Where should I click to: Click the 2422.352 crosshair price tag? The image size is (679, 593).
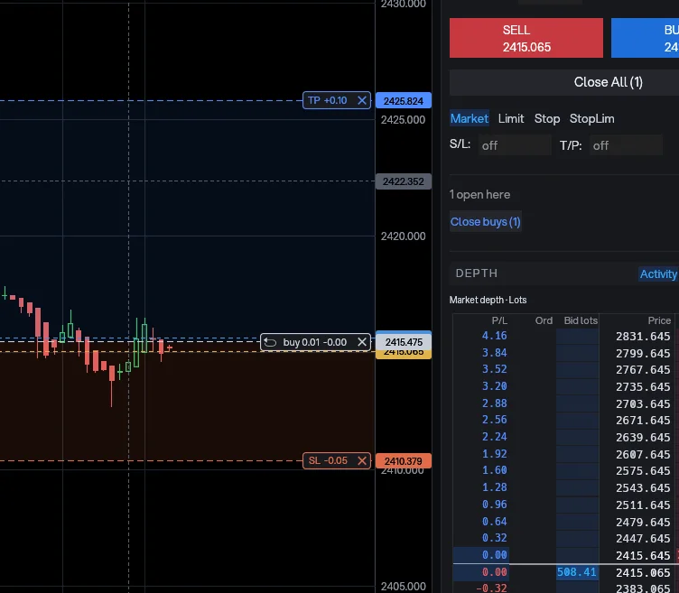click(404, 181)
